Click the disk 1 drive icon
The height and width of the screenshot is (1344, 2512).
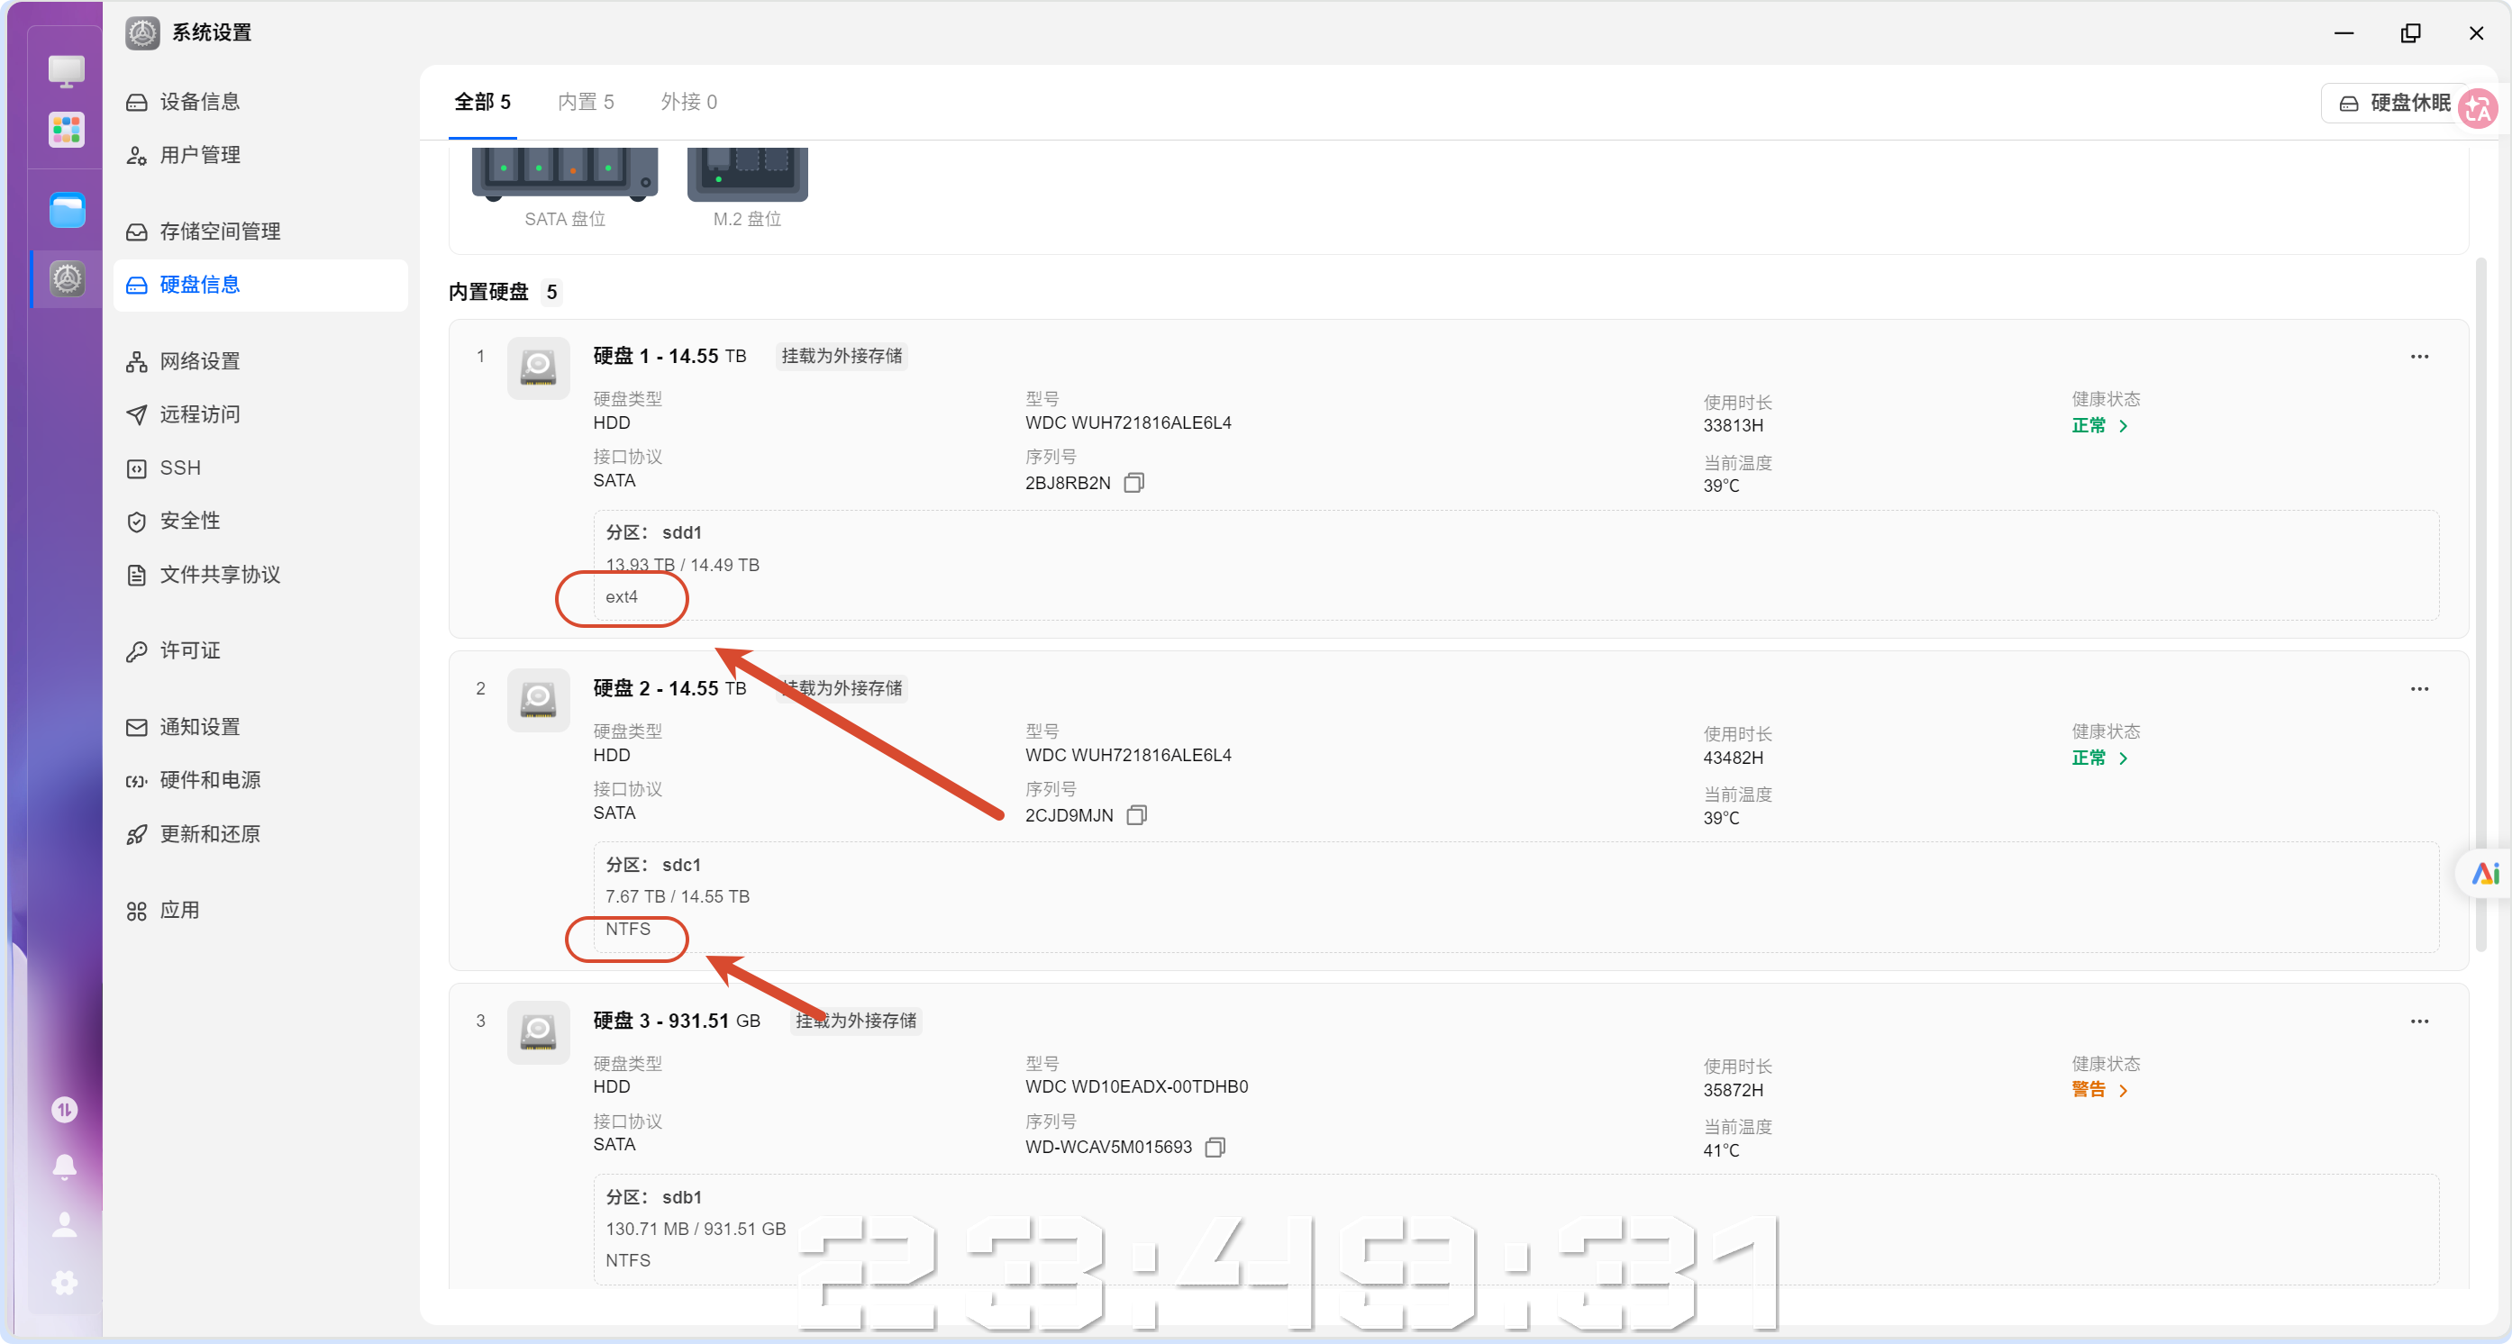pyautogui.click(x=538, y=368)
